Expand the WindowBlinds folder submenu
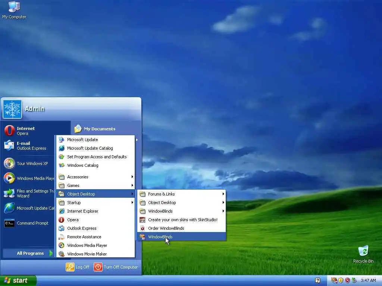This screenshot has width=382, height=286. click(182, 211)
